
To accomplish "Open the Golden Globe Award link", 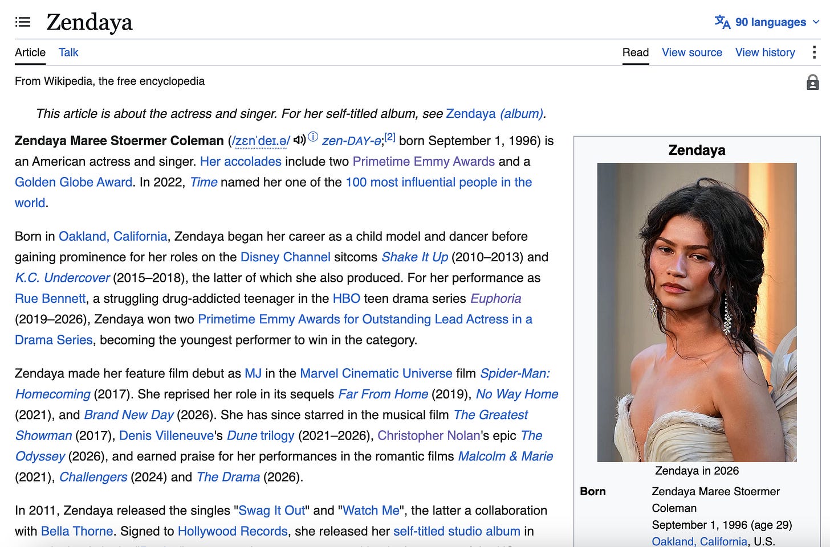I will tap(74, 182).
